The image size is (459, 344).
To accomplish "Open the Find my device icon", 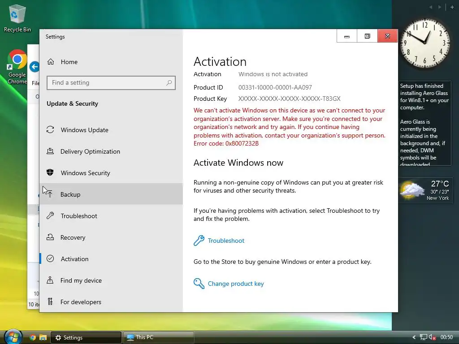I will 50,280.
